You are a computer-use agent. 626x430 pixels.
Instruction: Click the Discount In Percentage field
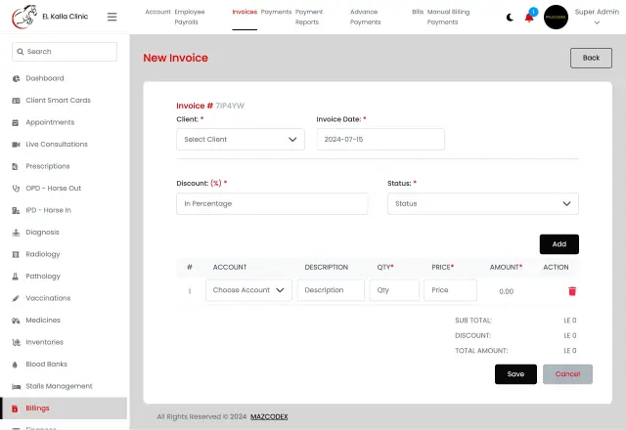(x=272, y=204)
